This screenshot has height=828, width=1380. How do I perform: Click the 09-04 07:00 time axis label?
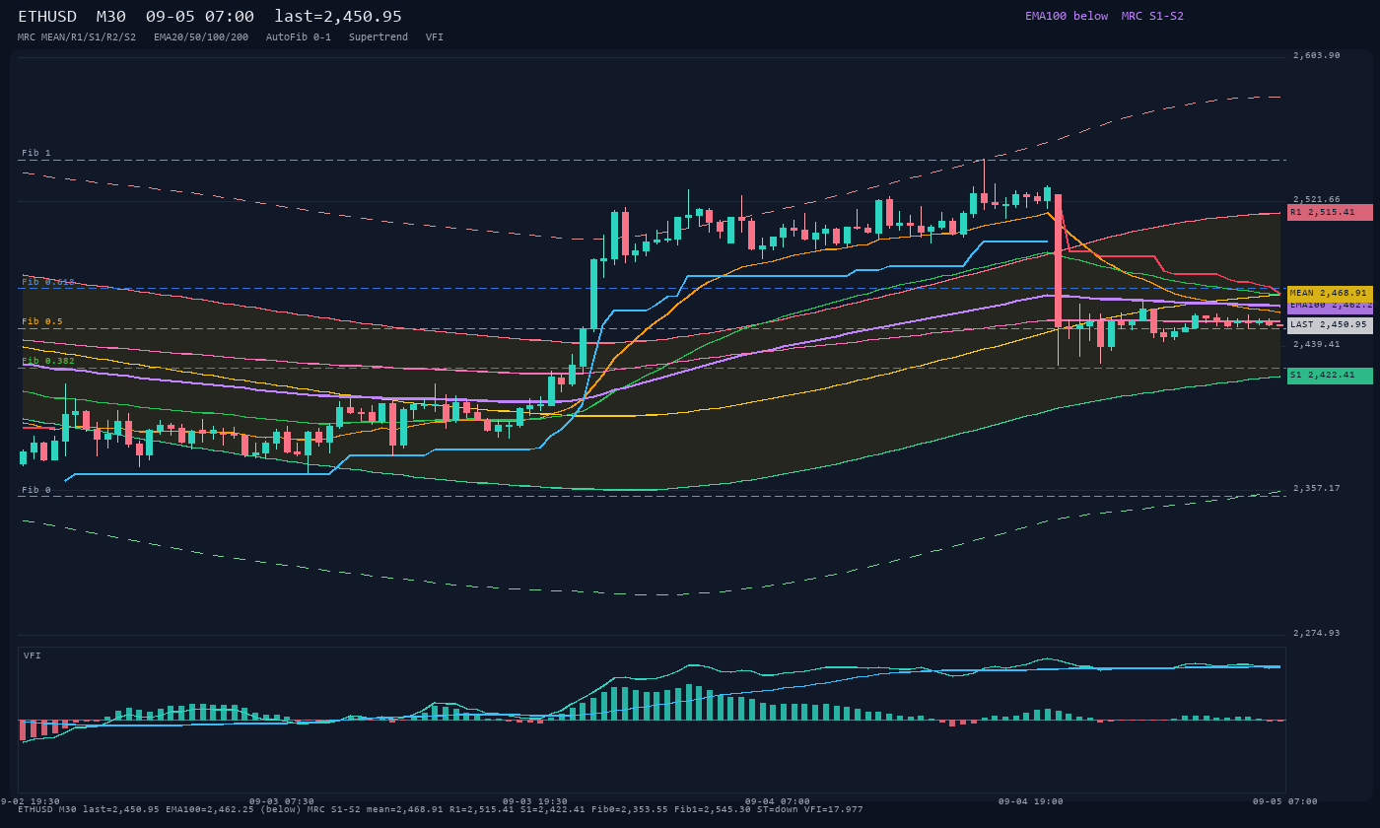pos(778,801)
